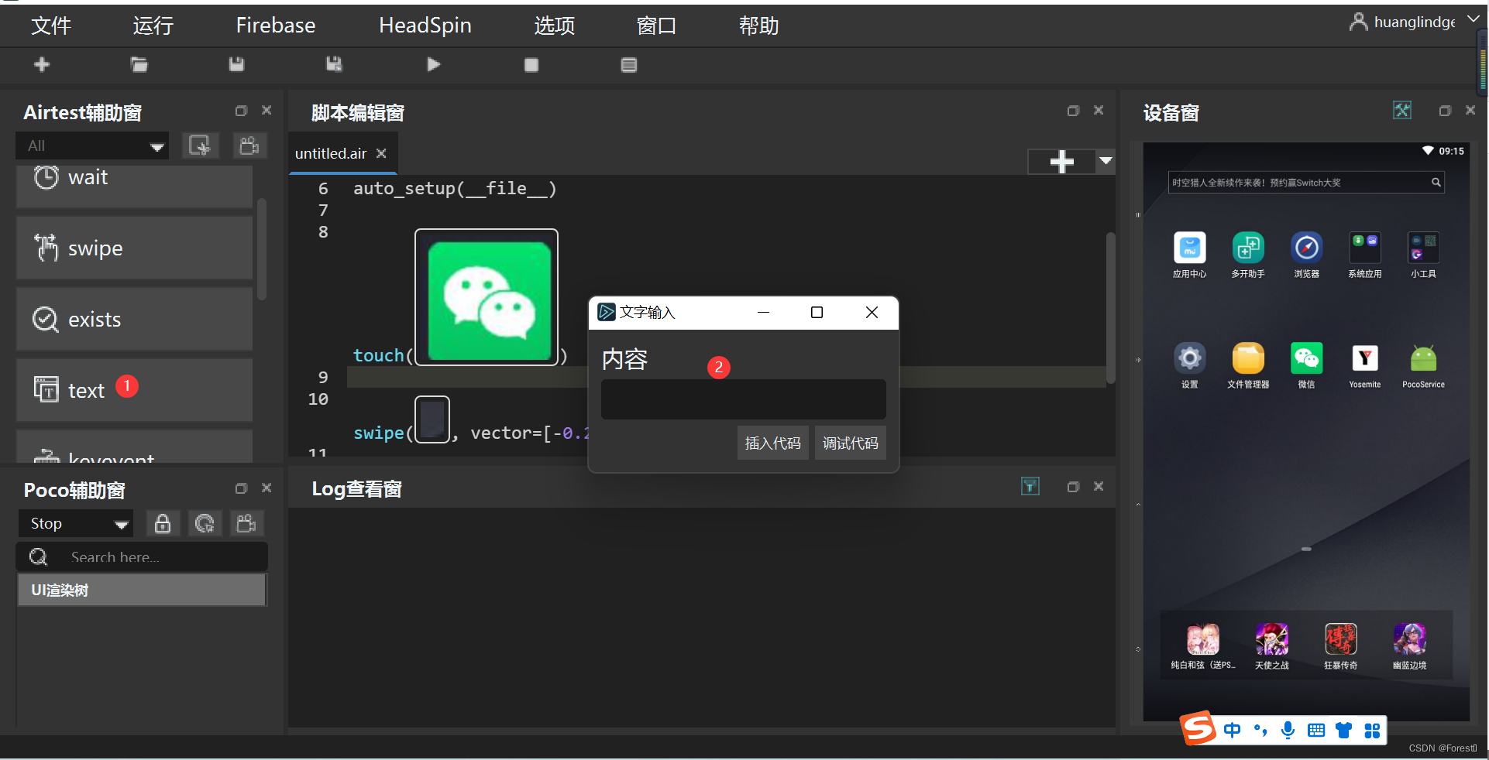Screen dimensions: 1489x760
Task: Click the device tools icon in 设备窗
Action: point(1402,111)
